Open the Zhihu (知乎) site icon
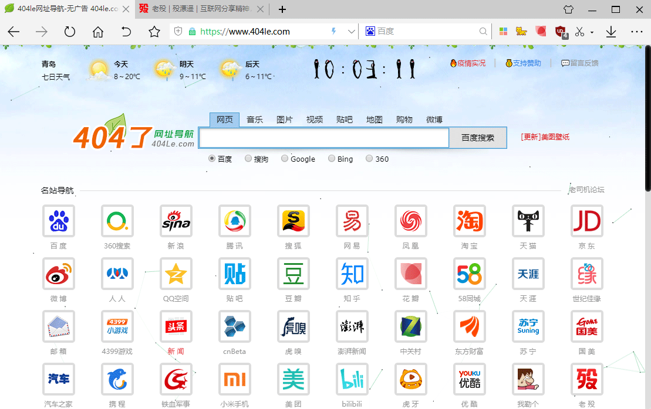The height and width of the screenshot is (409, 651). click(352, 274)
